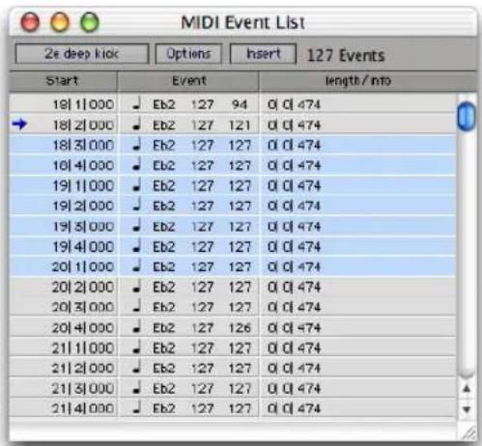Select start time 18|2|000
This screenshot has width=482, height=446.
[83, 125]
